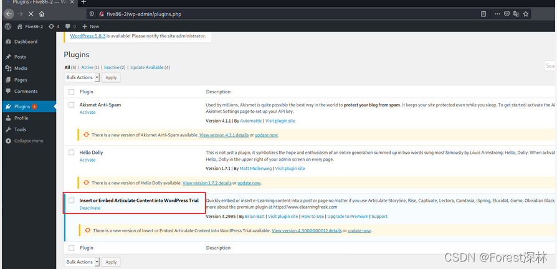Click the shield tracking protection icon
The width and height of the screenshot is (557, 269).
point(92,14)
